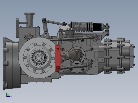Select the wheel hub center bore

(x=39, y=58)
